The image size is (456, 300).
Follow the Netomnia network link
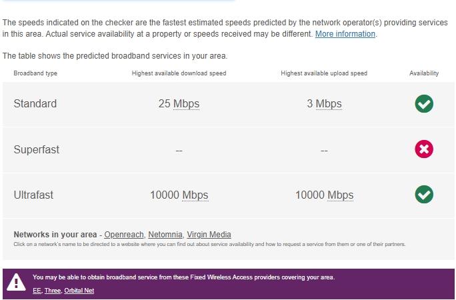(x=165, y=235)
